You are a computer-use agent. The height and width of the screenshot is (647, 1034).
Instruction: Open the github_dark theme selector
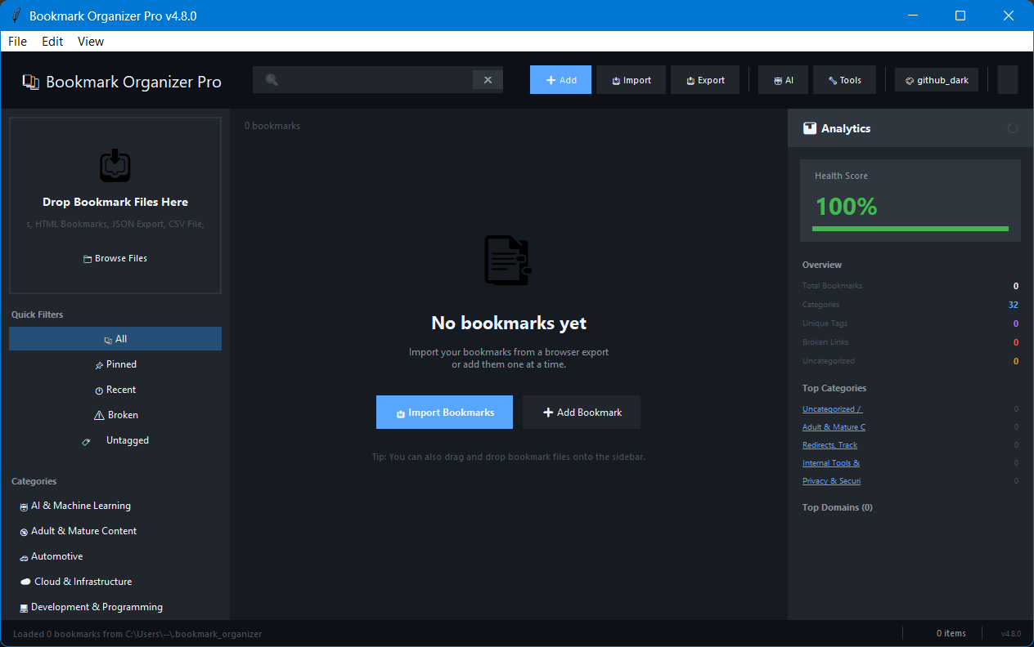(x=936, y=79)
